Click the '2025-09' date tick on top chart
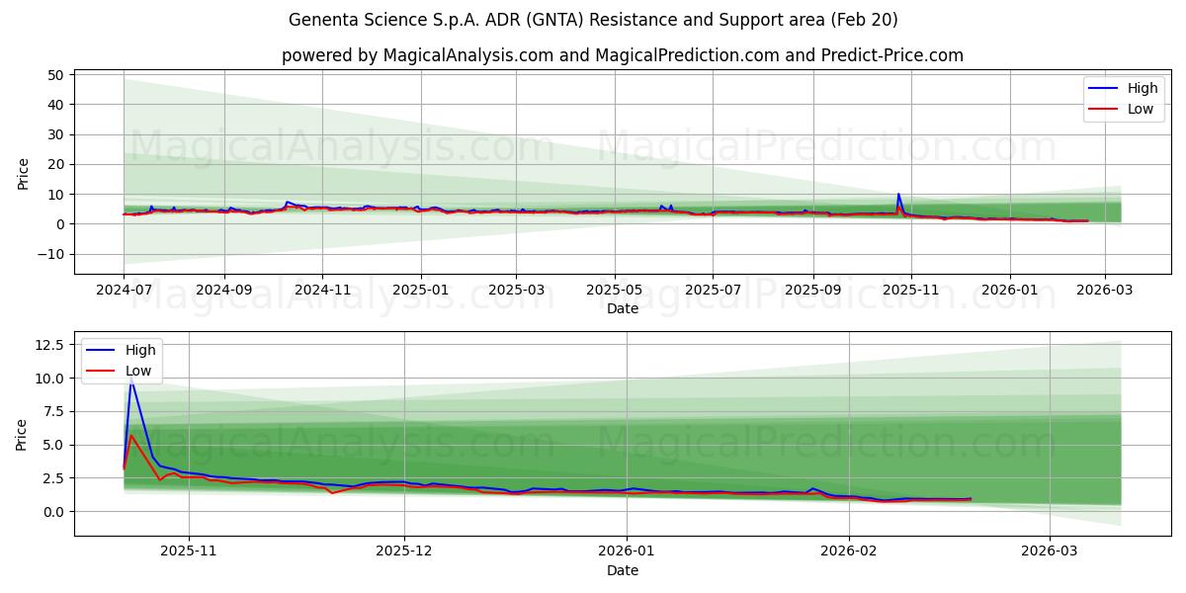The height and width of the screenshot is (593, 1186). (814, 292)
